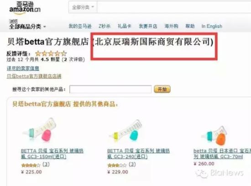The width and height of the screenshot is (251, 186).
Task: Open the Amazon.cn logo homepage
Action: tap(25, 8)
